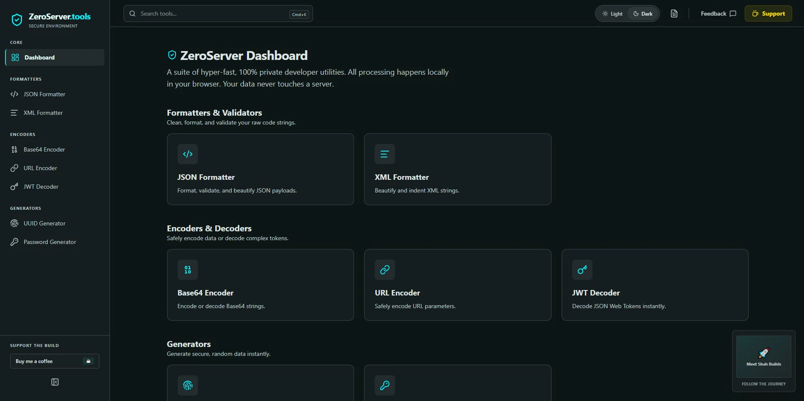Screen dimensions: 804x401
Task: Open JSON Formatter from sidebar menu
Action: point(55,94)
